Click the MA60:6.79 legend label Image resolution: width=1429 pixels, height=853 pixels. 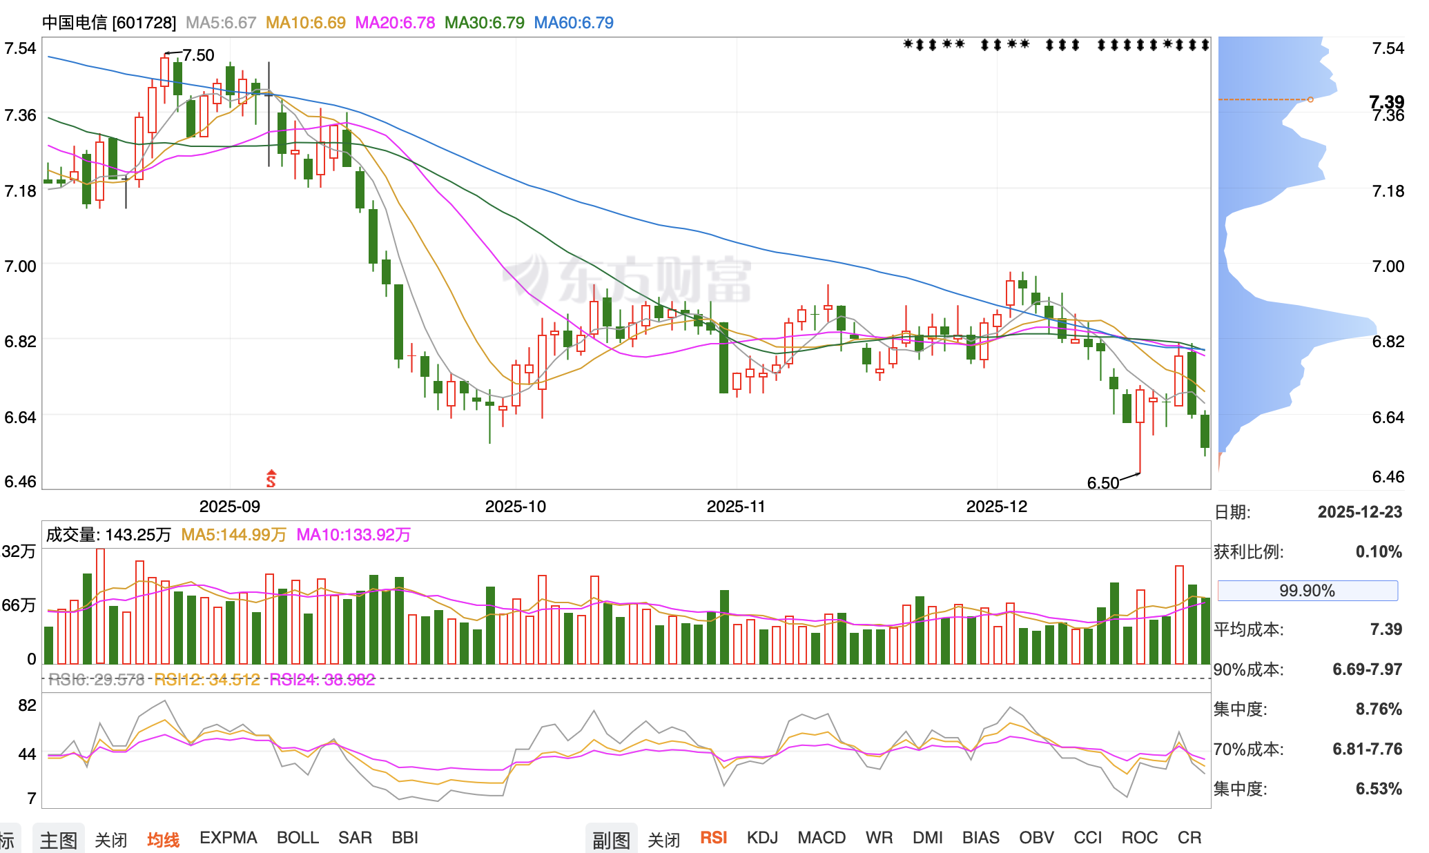pos(574,23)
